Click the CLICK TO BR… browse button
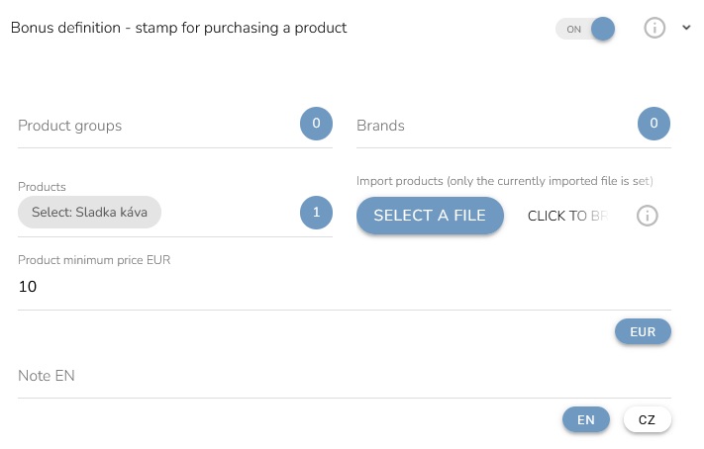 [565, 216]
